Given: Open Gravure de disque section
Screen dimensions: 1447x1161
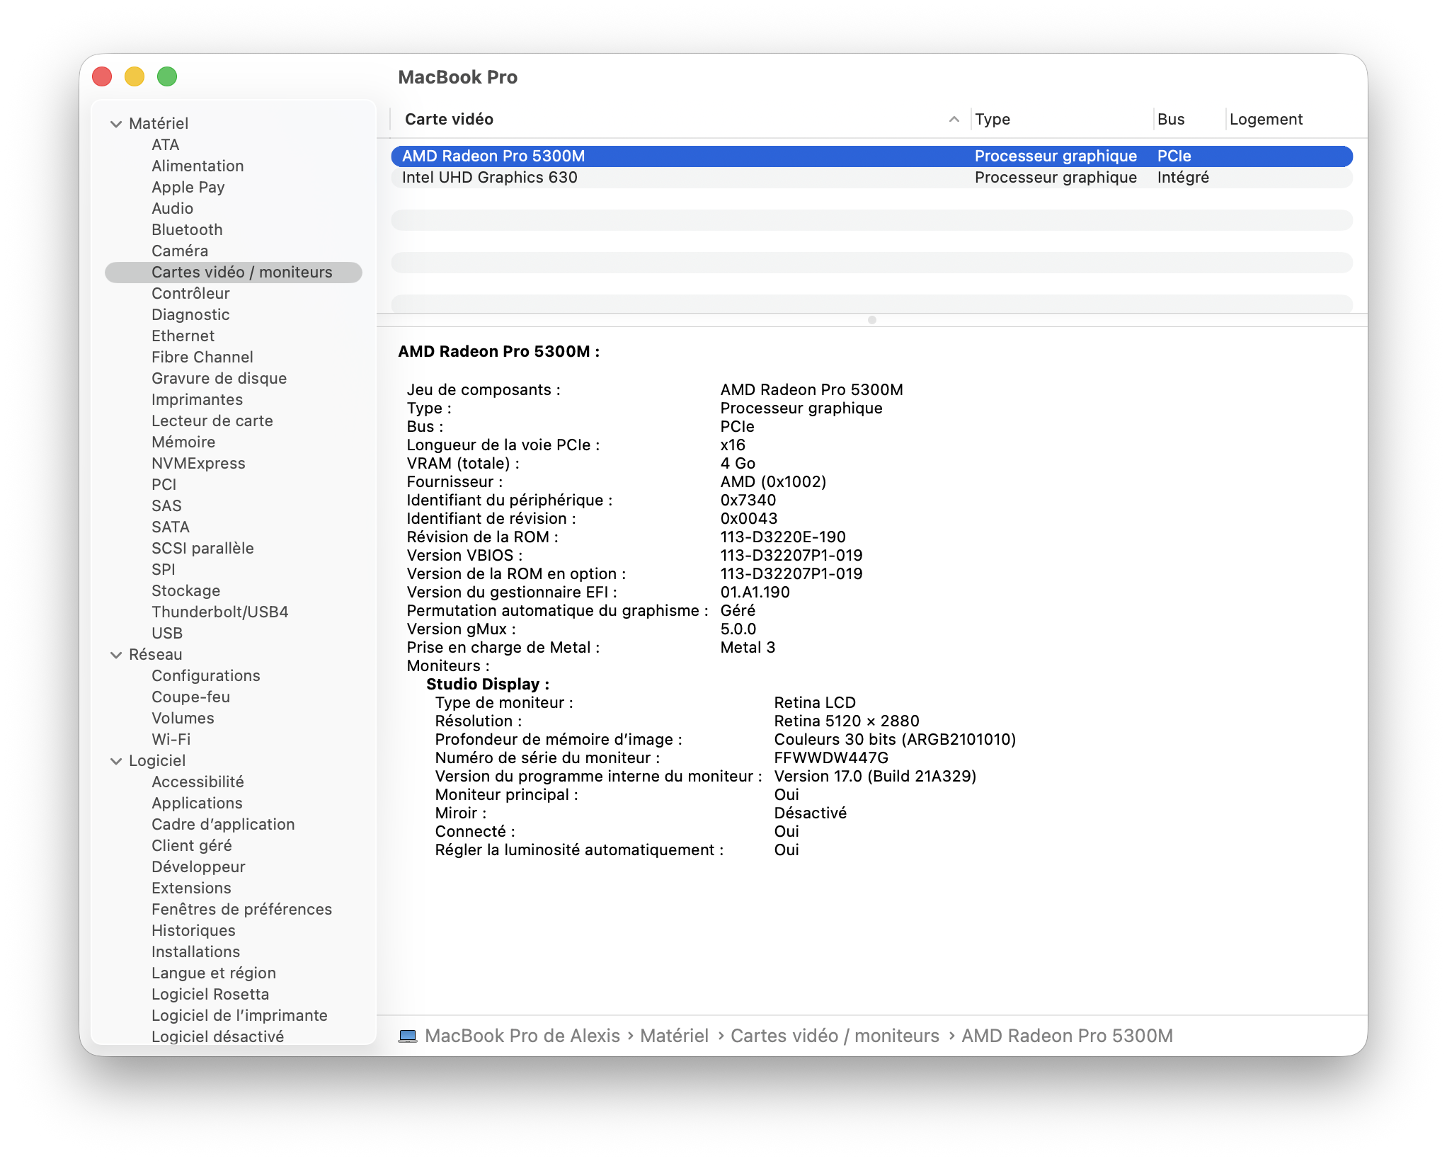Looking at the screenshot, I should coord(219,378).
